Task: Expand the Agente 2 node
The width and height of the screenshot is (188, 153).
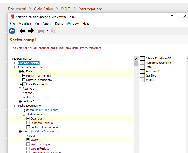Action: point(20,93)
